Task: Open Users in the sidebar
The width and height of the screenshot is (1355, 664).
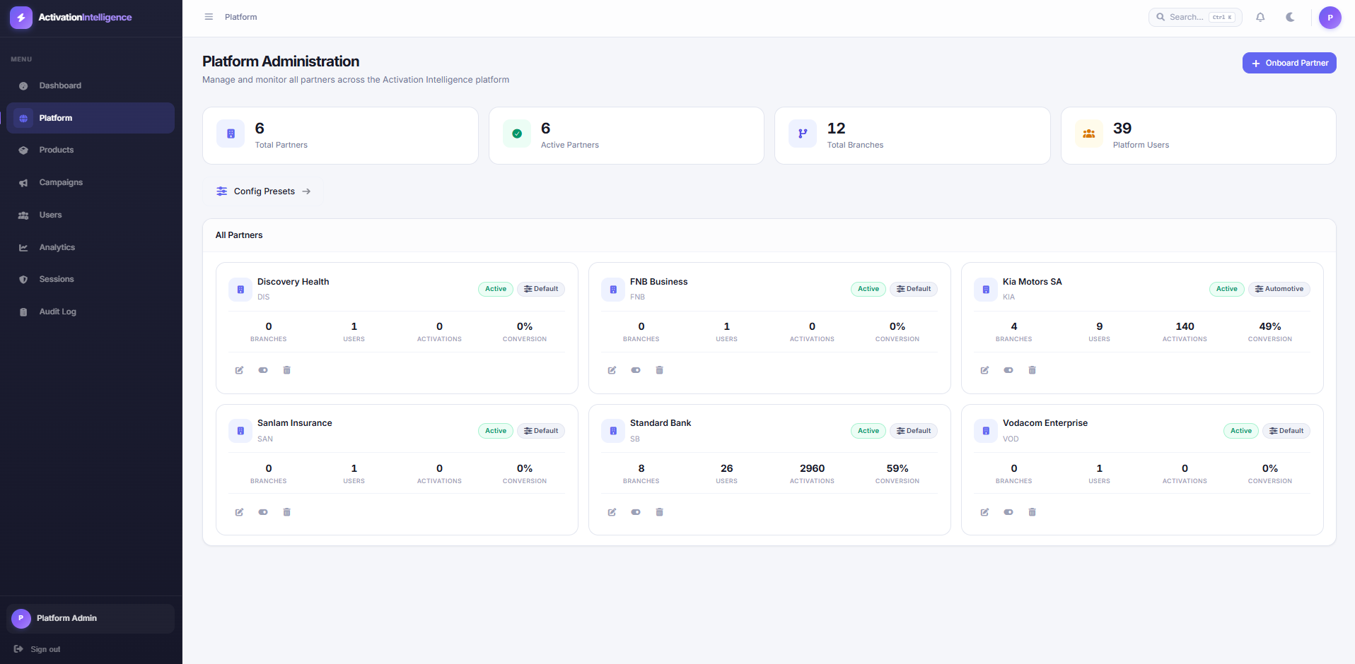Action: tap(91, 215)
